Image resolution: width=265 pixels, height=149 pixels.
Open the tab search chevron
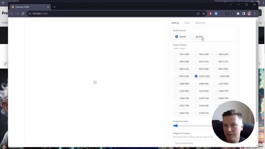(x=231, y=5)
